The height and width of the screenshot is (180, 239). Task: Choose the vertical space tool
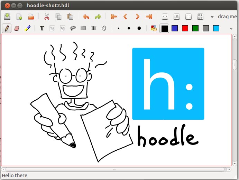(94, 28)
